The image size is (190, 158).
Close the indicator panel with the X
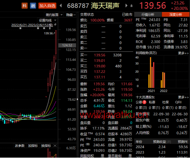click(55, 146)
